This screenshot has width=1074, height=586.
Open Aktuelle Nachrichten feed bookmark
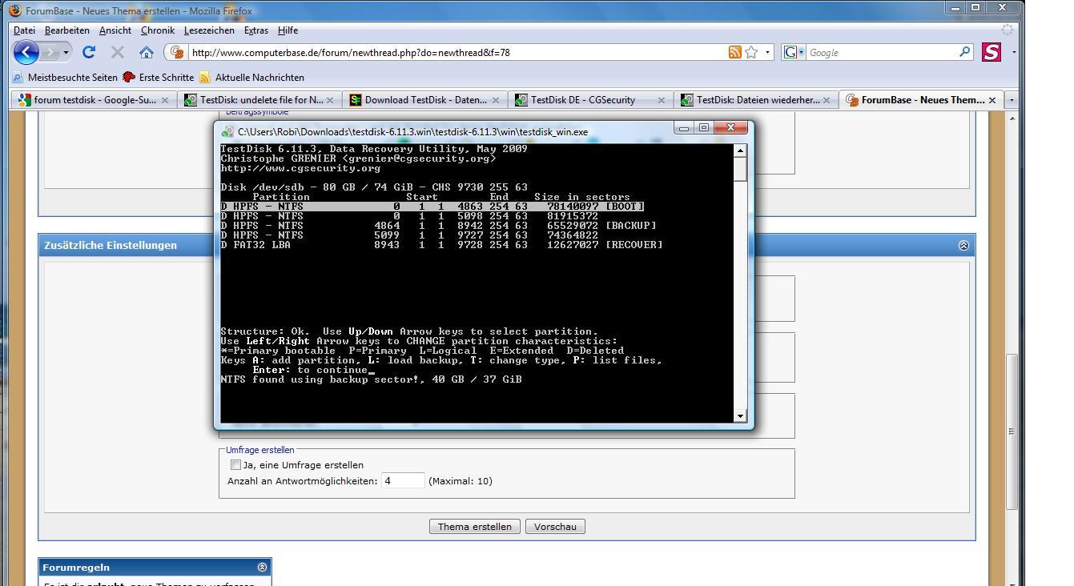(251, 78)
